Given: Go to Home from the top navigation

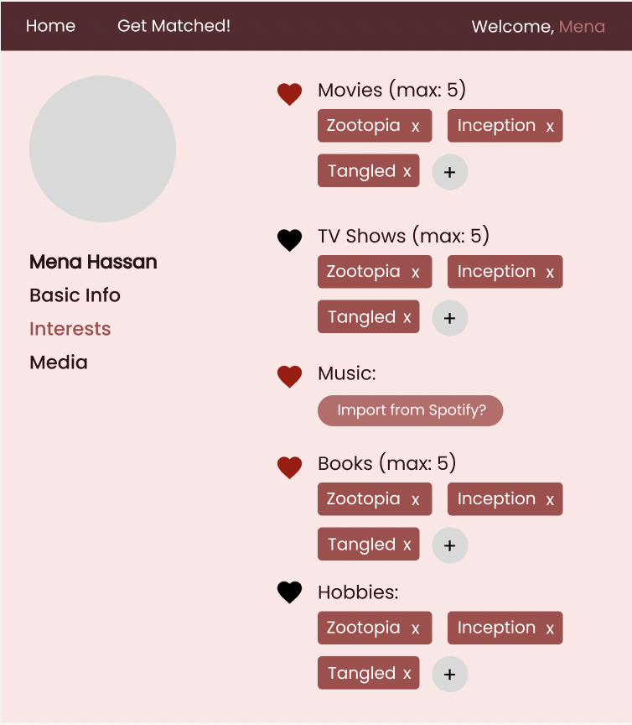Looking at the screenshot, I should tap(50, 26).
